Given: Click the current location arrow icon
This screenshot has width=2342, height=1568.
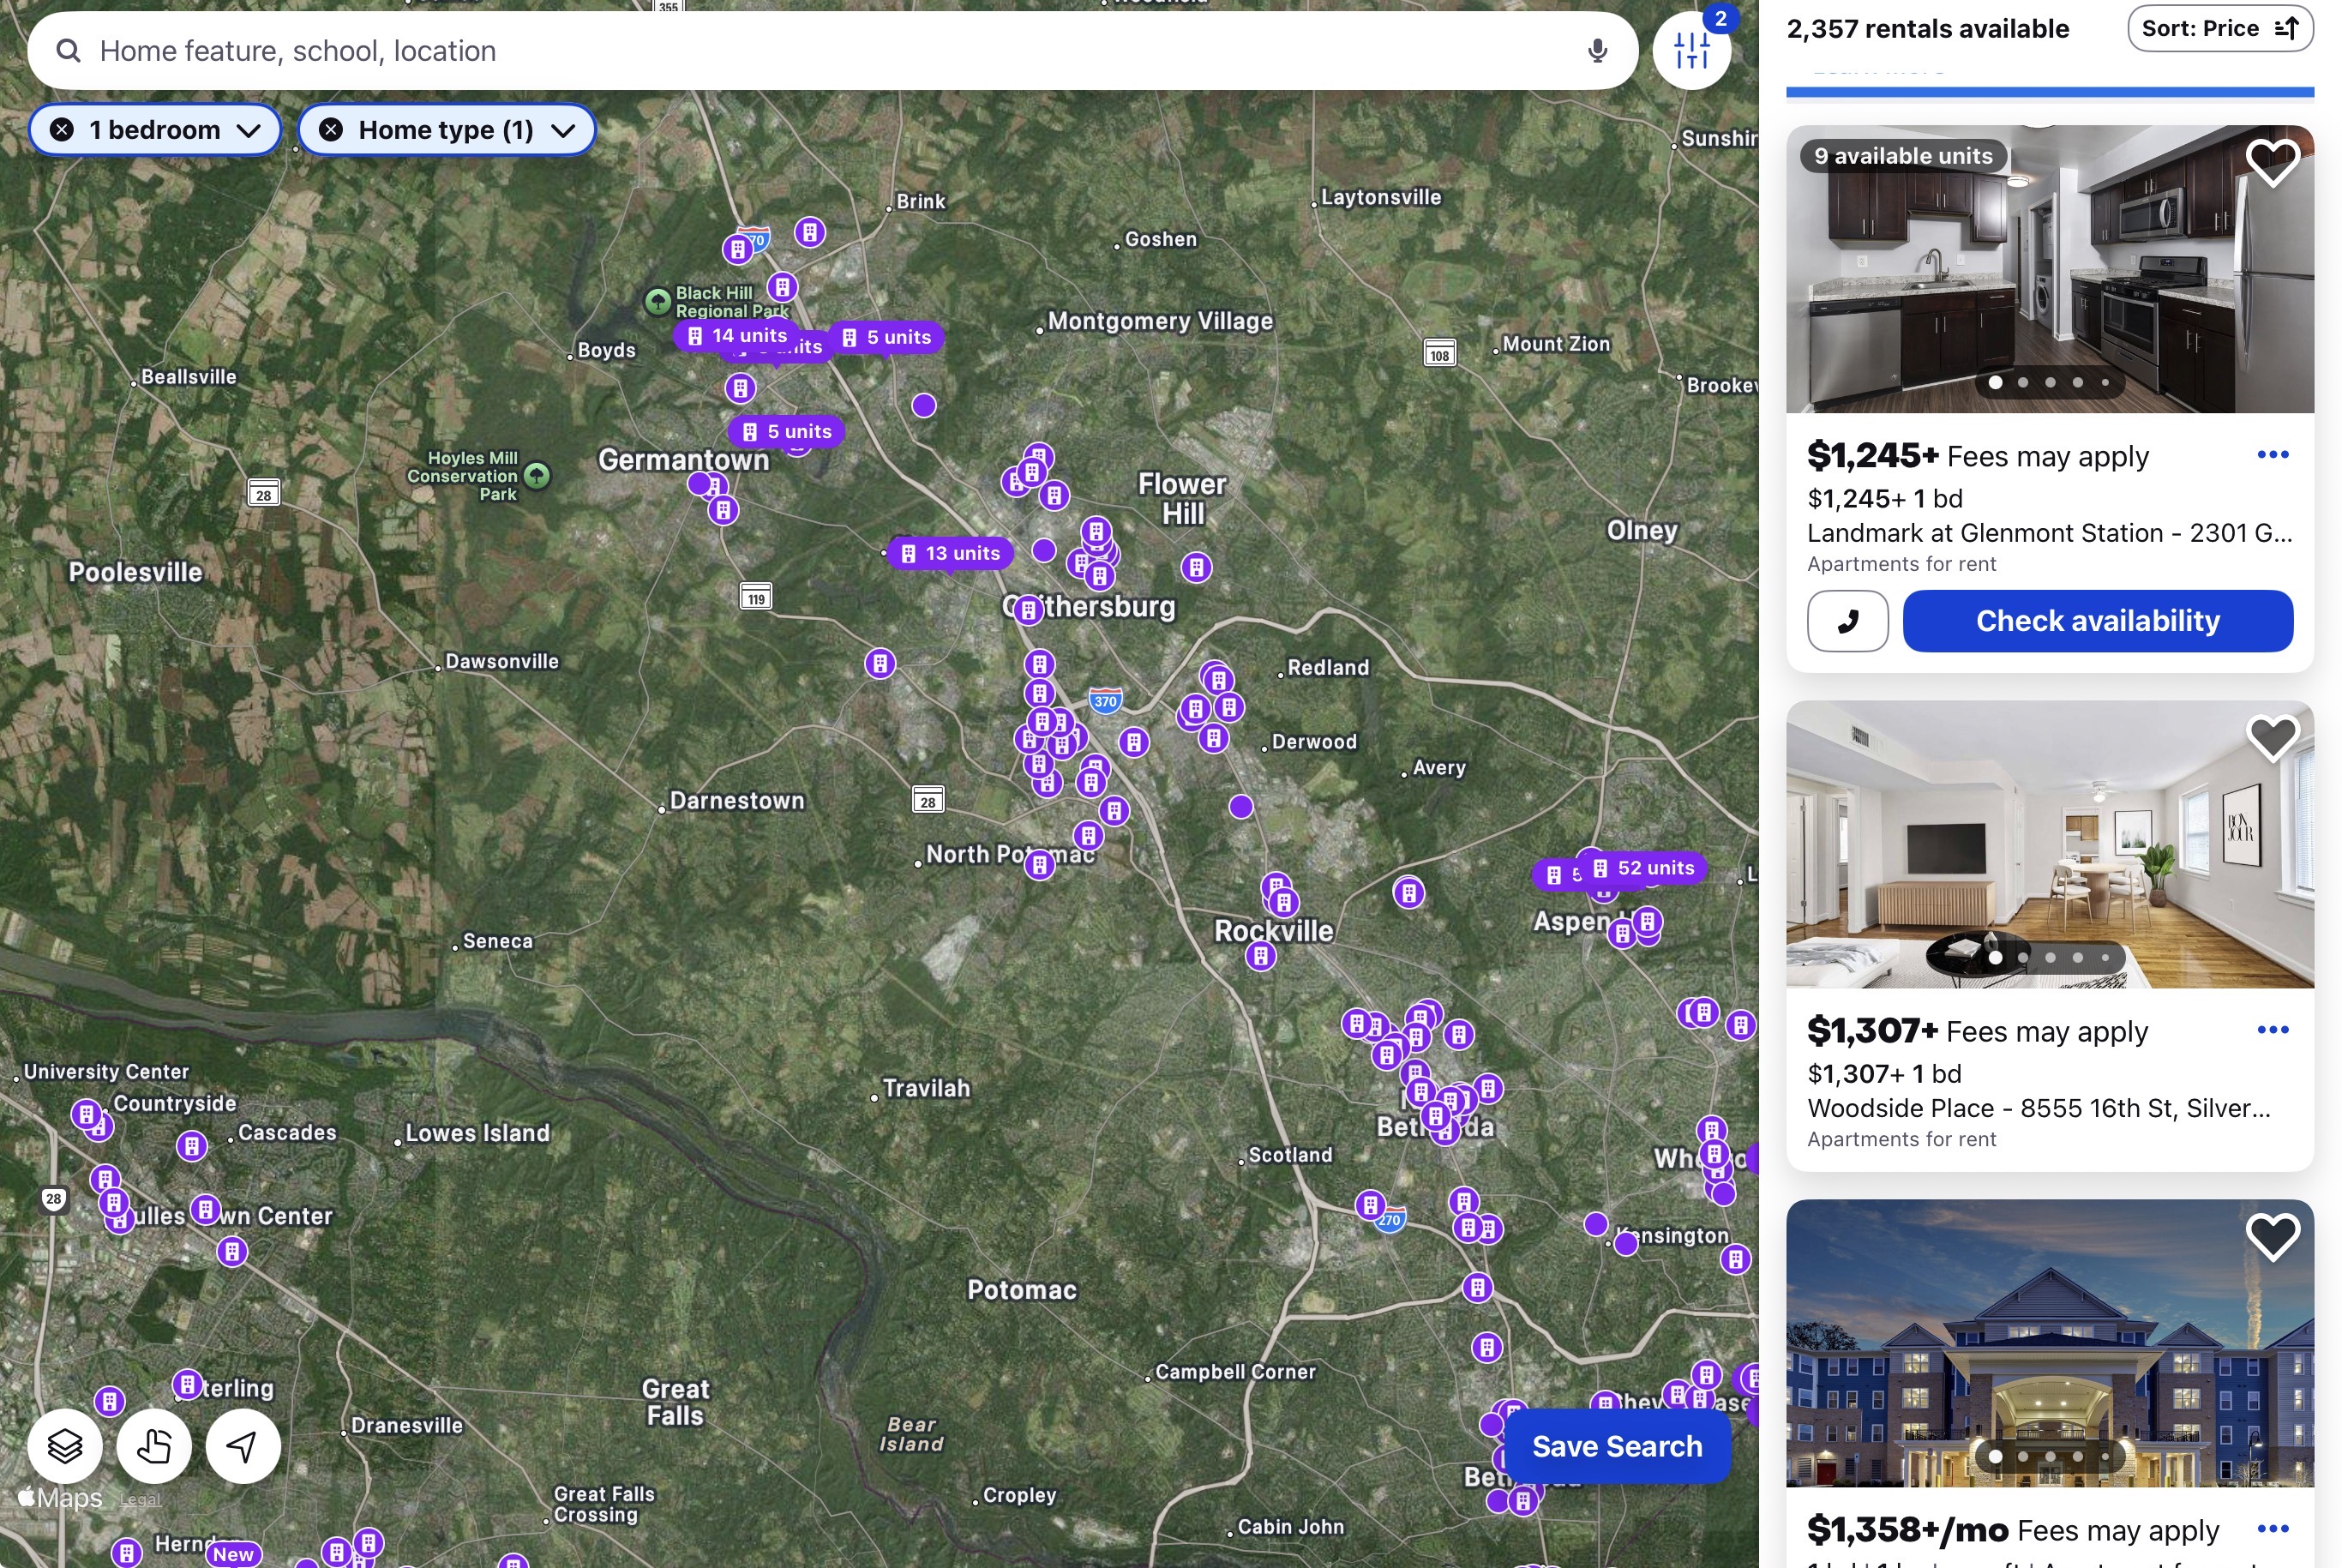Looking at the screenshot, I should 243,1446.
